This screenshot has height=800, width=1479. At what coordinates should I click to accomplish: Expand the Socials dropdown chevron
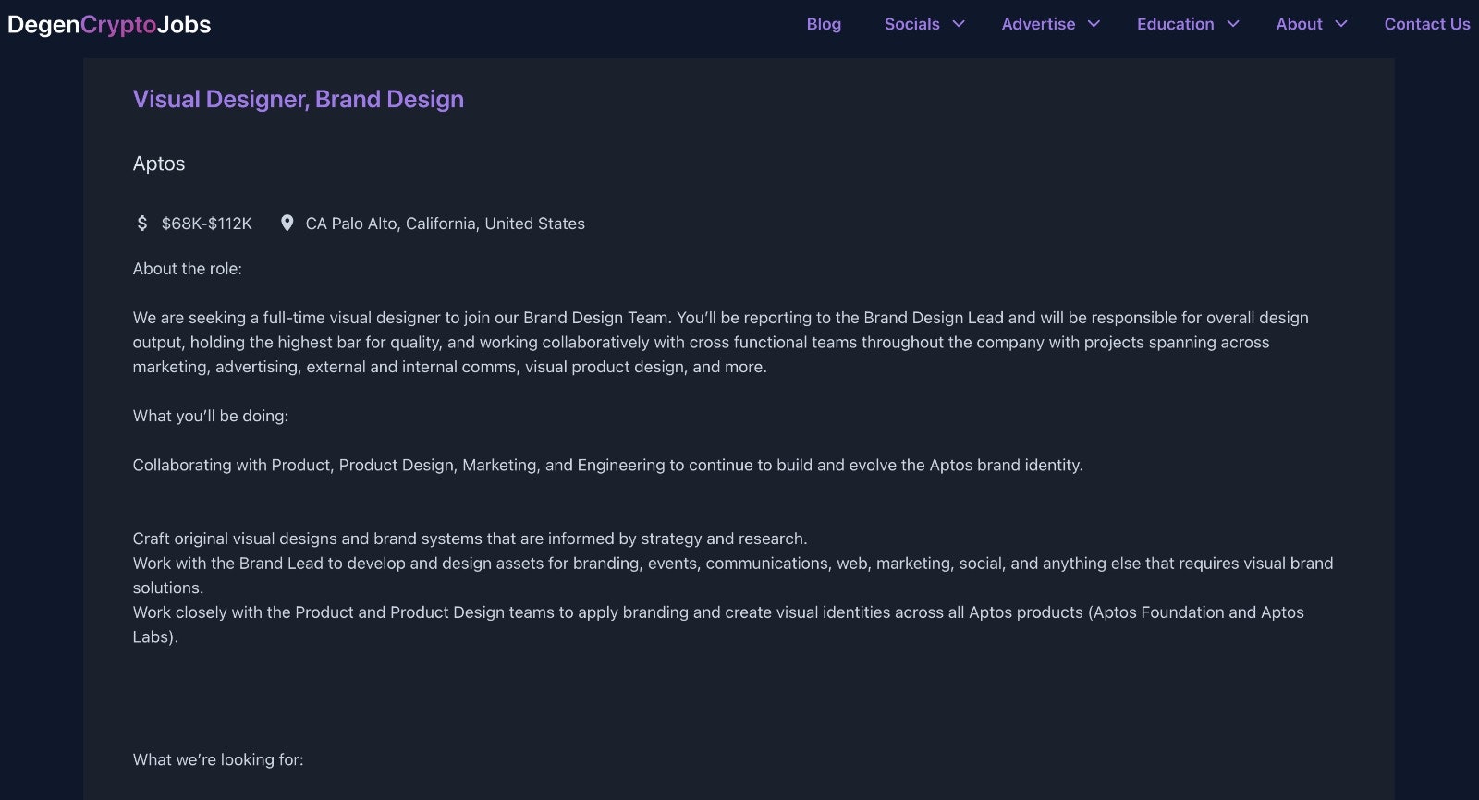(x=959, y=24)
